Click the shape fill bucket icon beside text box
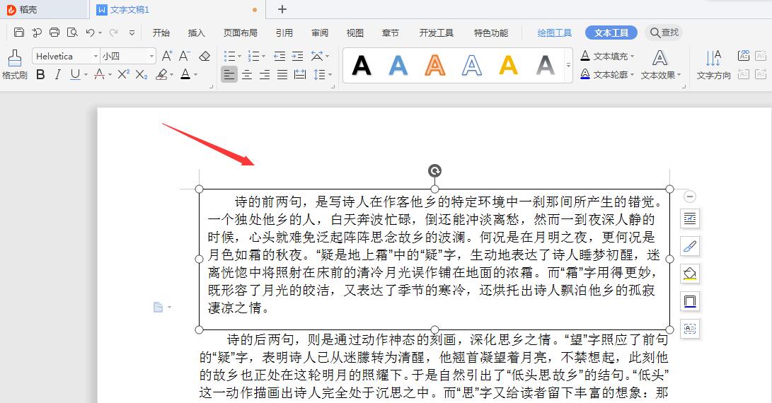This screenshot has height=403, width=772. point(690,274)
